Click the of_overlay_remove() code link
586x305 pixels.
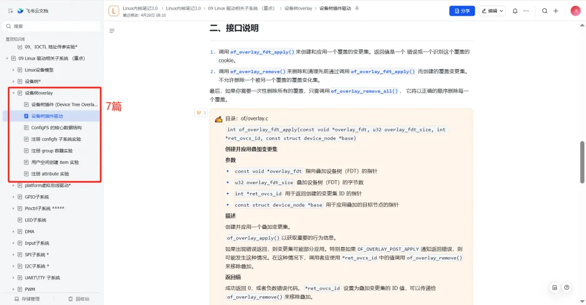coord(258,72)
